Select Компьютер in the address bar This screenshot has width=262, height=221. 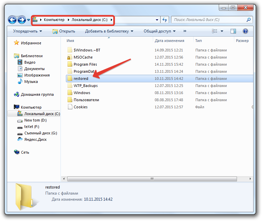[54, 20]
